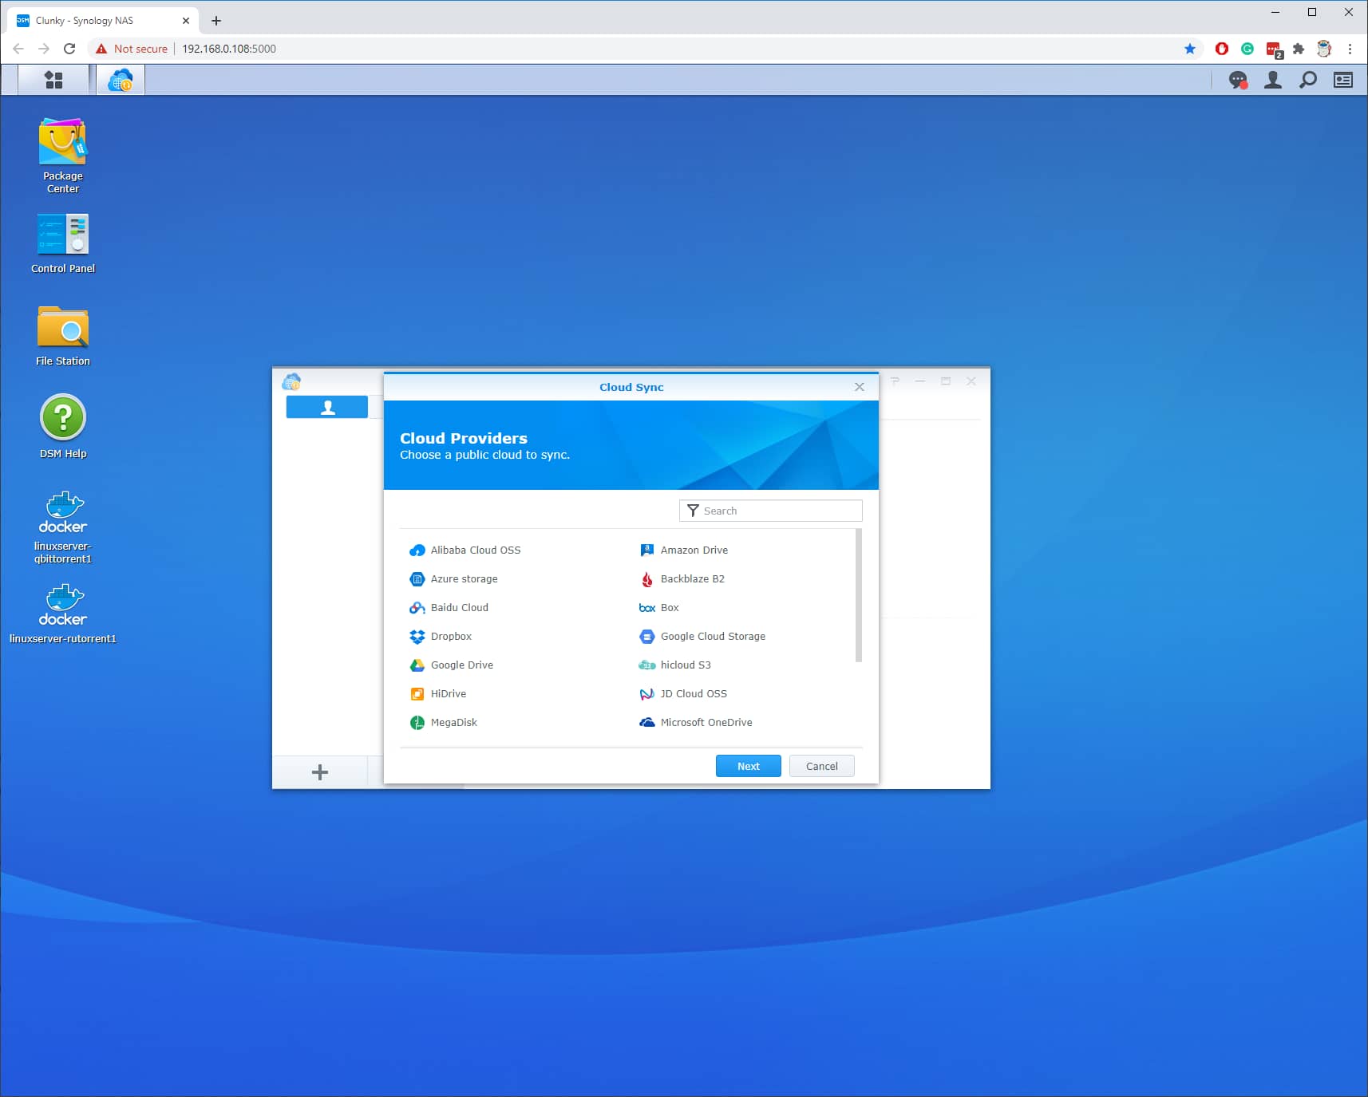Click the provider list scrollbar
This screenshot has height=1097, width=1368.
(x=859, y=595)
